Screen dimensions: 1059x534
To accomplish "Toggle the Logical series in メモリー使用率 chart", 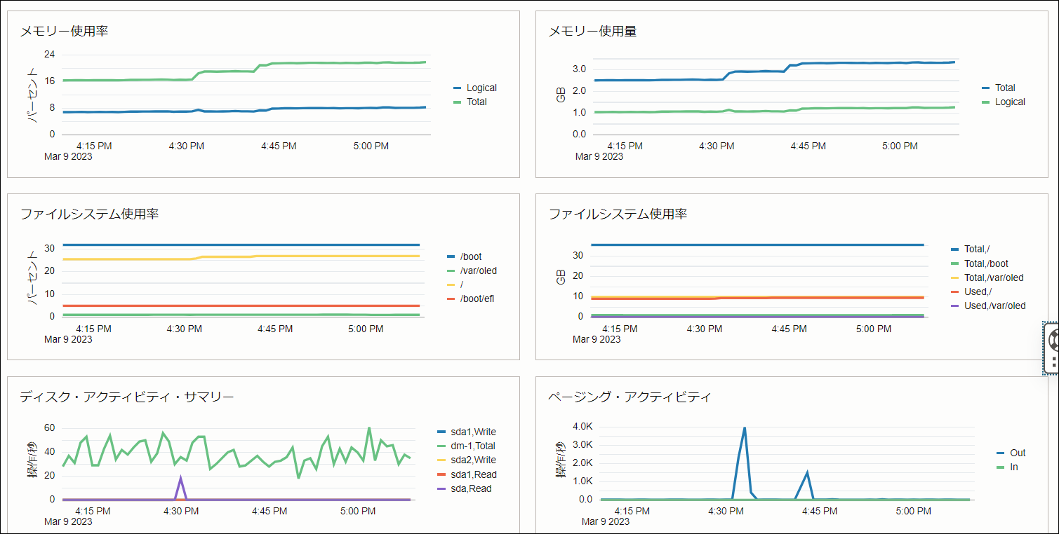I will click(483, 88).
